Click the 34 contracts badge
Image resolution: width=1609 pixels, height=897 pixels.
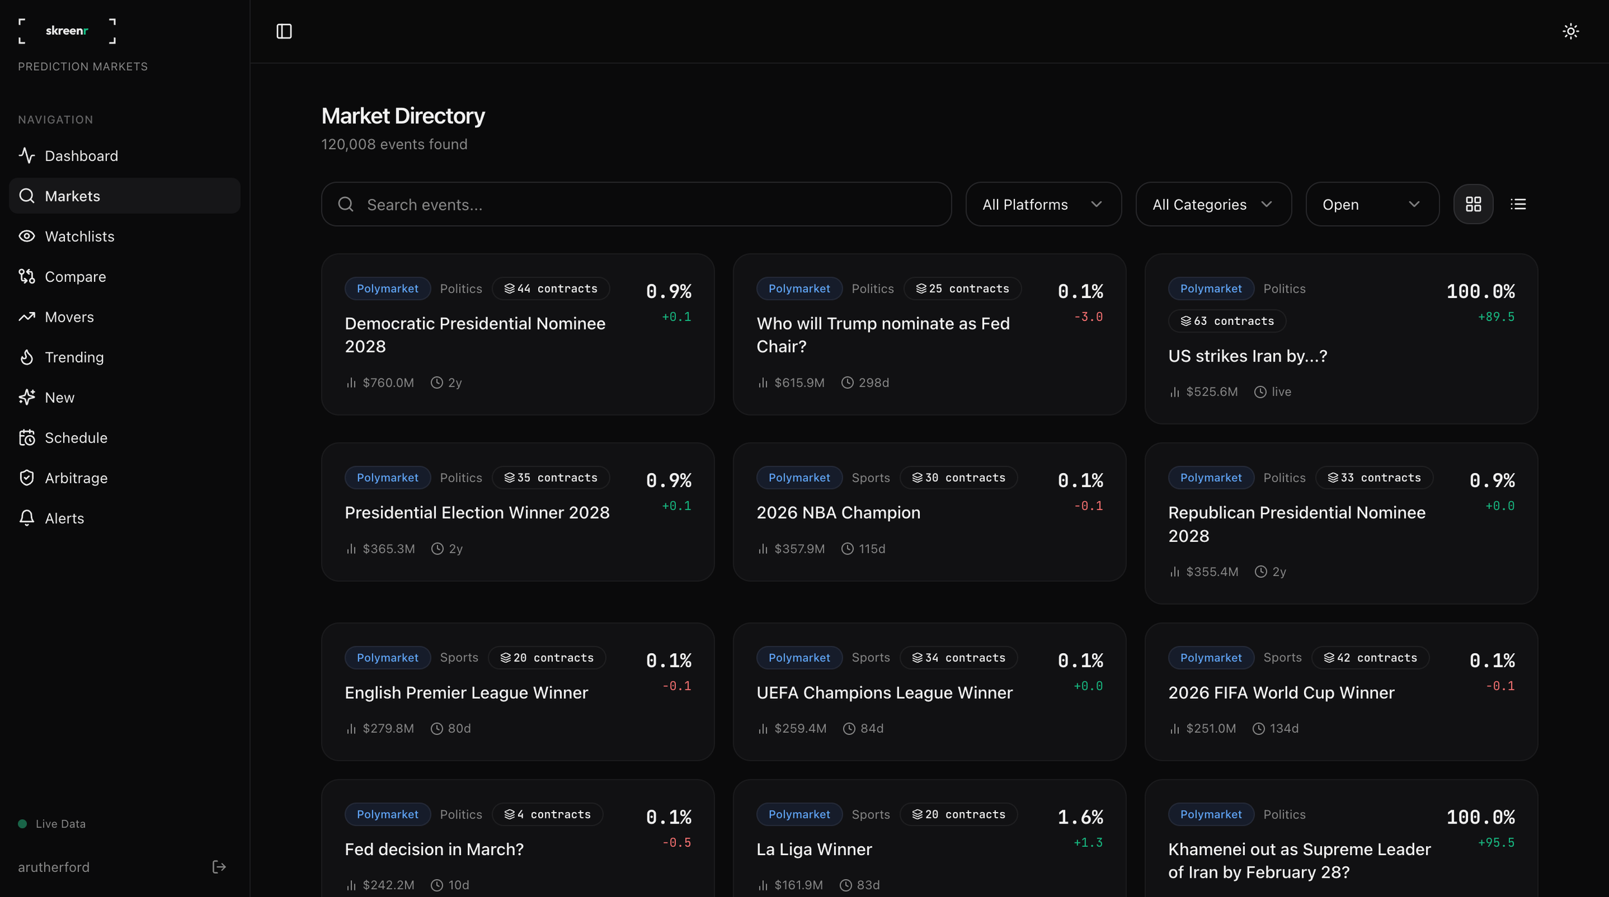(x=958, y=658)
